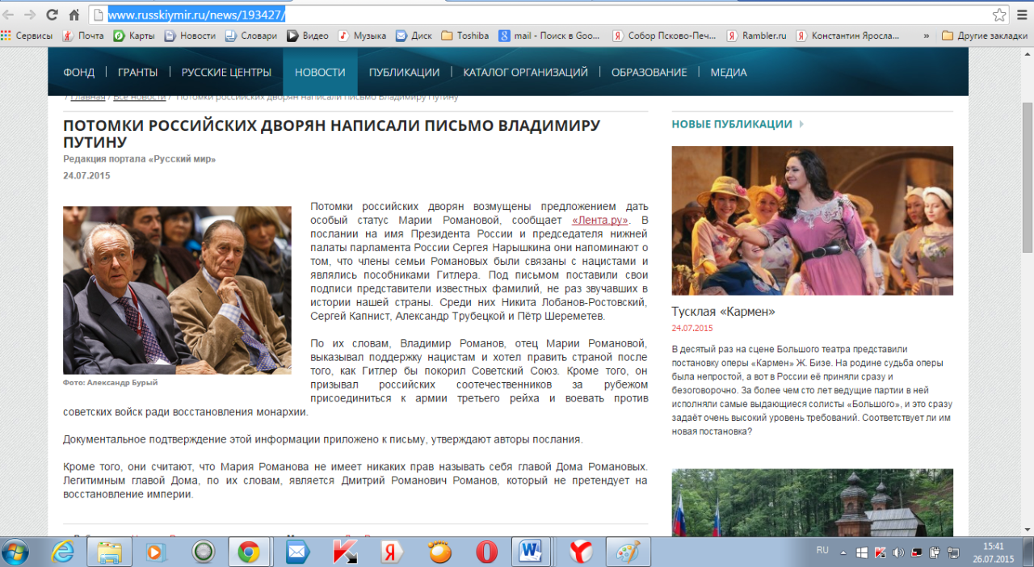
Task: Open the Kaspersky icon in the taskbar
Action: 345,552
